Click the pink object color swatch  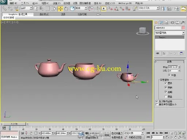click(183, 28)
